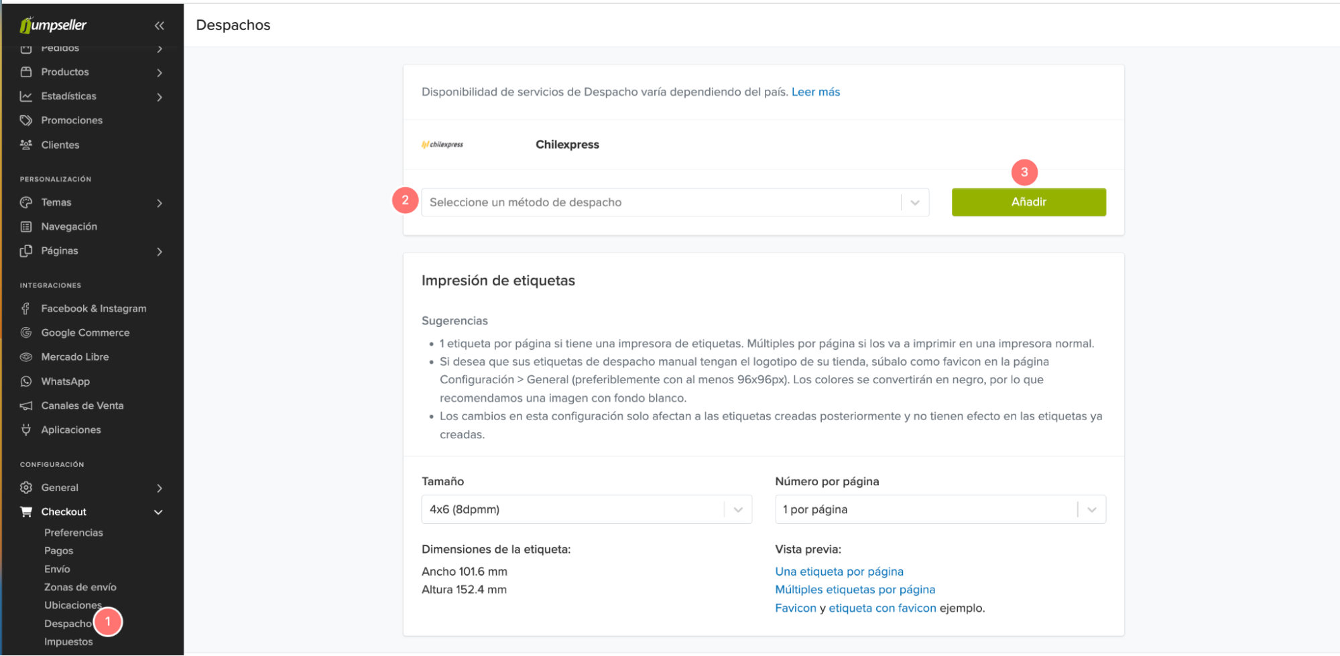
Task: Click the Estadísticas chart icon
Action: click(26, 96)
